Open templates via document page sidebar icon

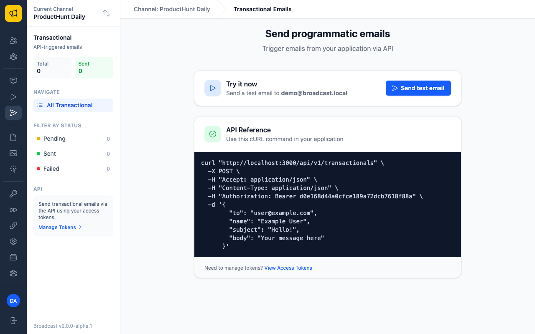[x=13, y=137]
